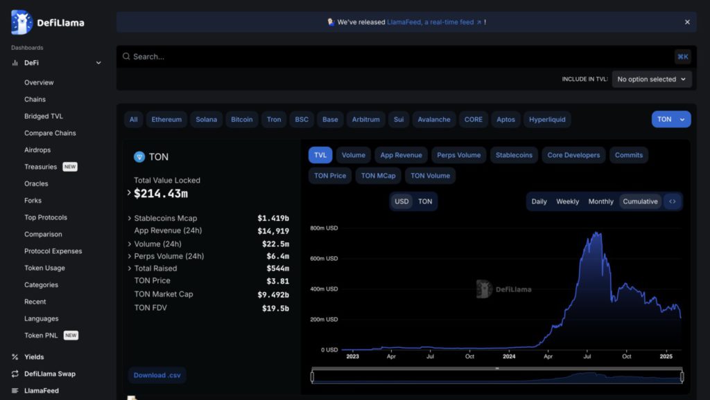710x400 pixels.
Task: Select the Hyperliquid chain filter
Action: (x=547, y=119)
